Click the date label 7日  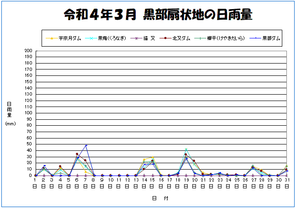[x=85, y=183]
